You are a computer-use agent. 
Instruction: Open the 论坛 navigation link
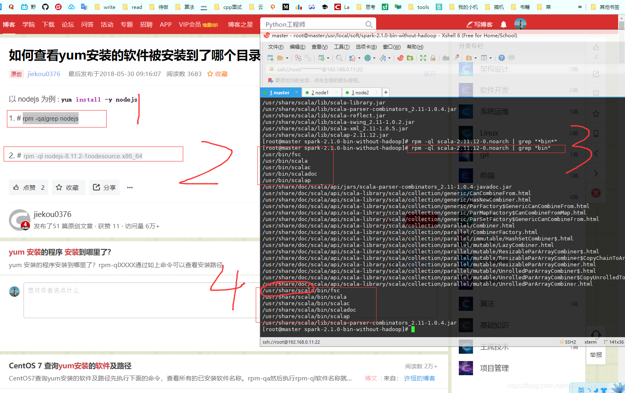[68, 25]
